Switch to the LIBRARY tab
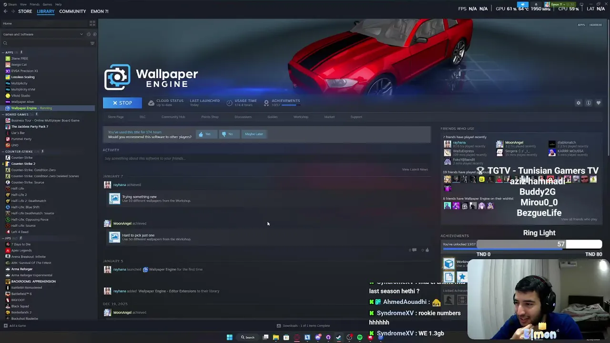Viewport: 610px width, 343px height. click(46, 11)
